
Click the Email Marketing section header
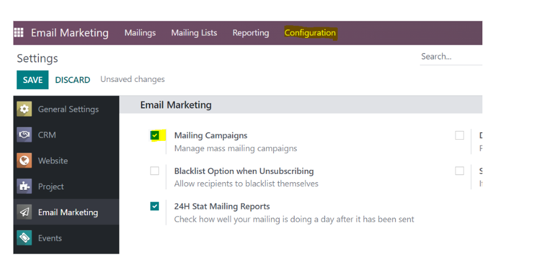176,105
